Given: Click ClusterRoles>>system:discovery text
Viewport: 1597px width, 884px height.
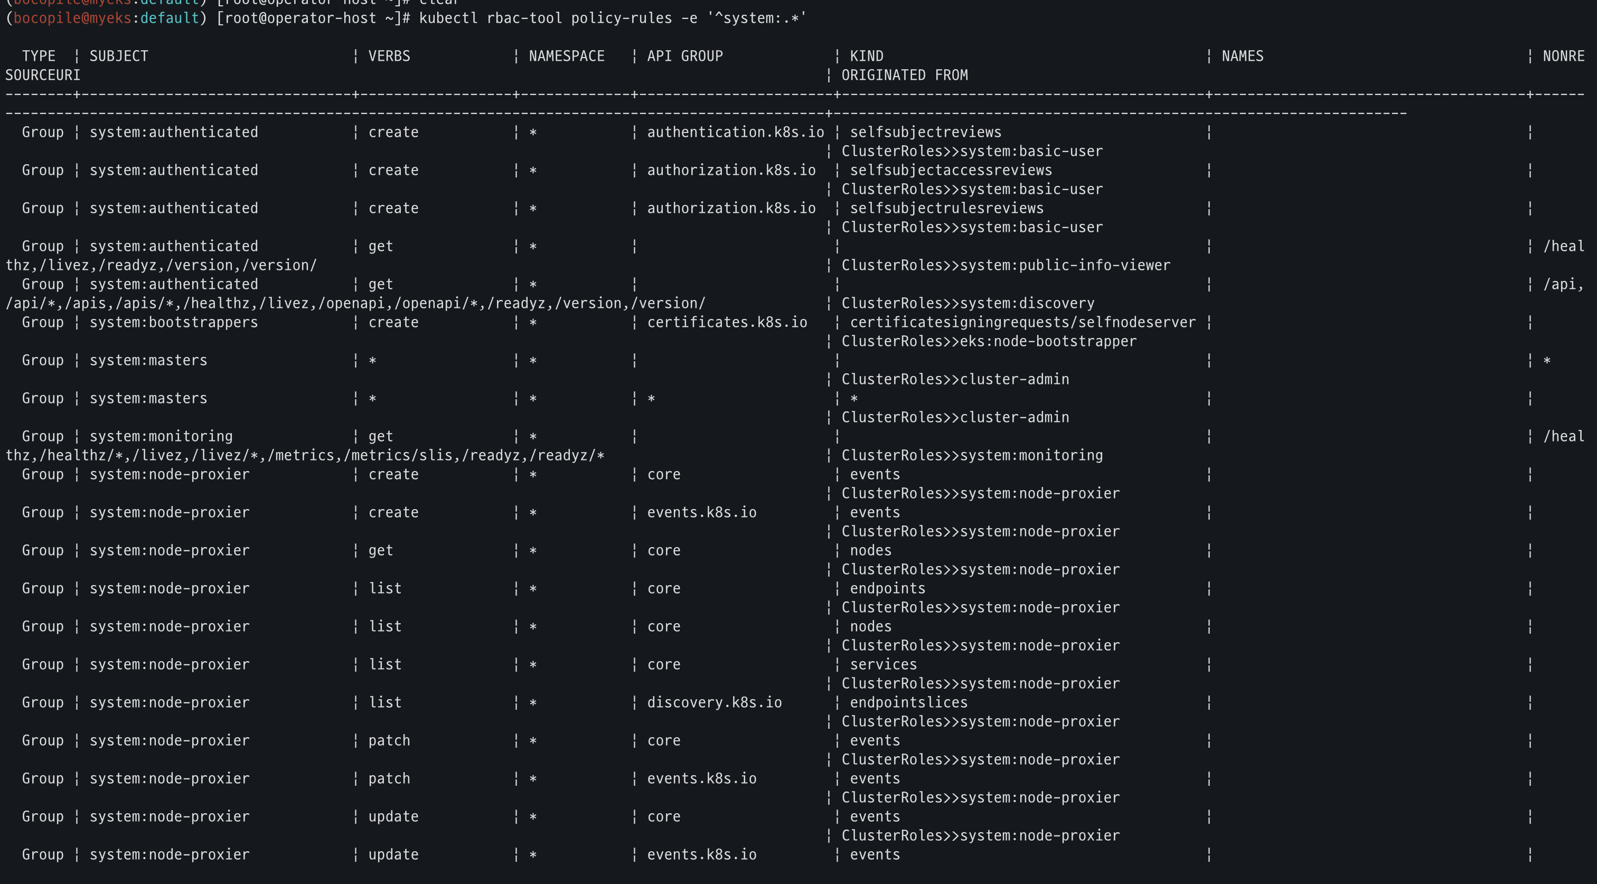Looking at the screenshot, I should click(x=967, y=303).
